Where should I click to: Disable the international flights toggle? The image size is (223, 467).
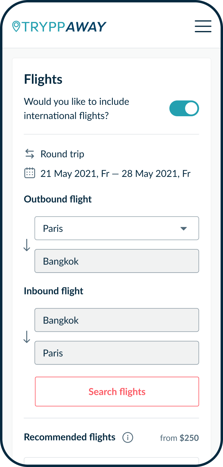click(184, 108)
